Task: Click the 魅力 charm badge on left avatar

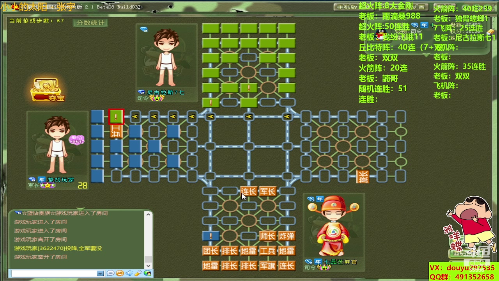Action: [77, 139]
